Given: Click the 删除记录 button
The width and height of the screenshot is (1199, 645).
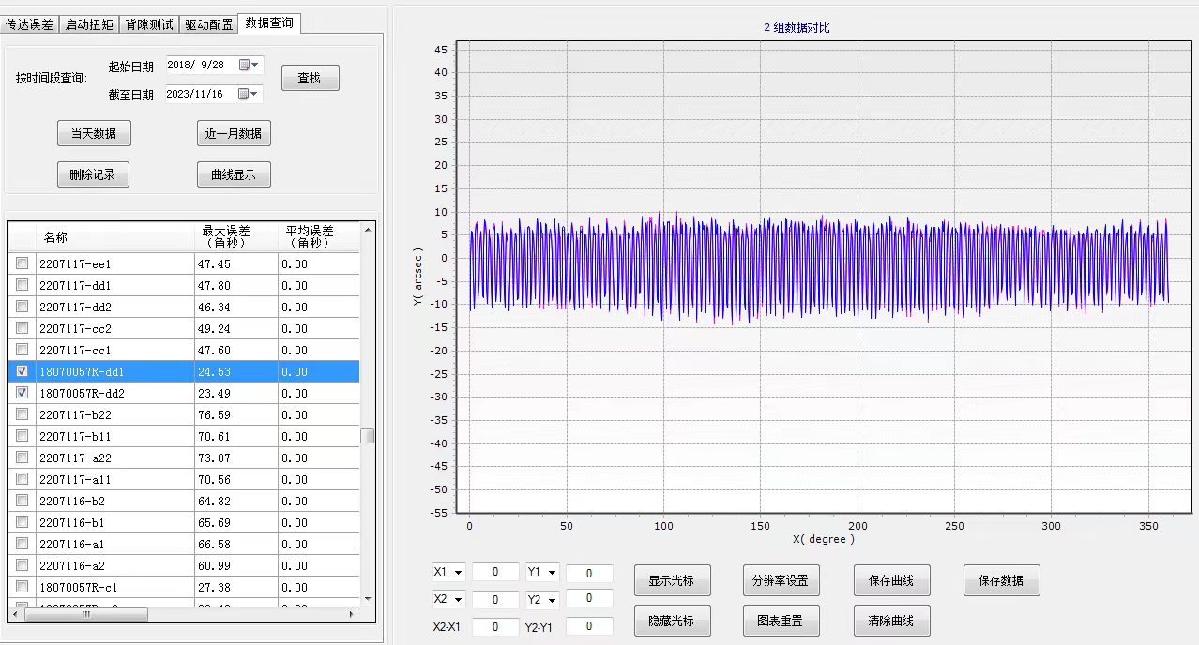Looking at the screenshot, I should (x=93, y=174).
